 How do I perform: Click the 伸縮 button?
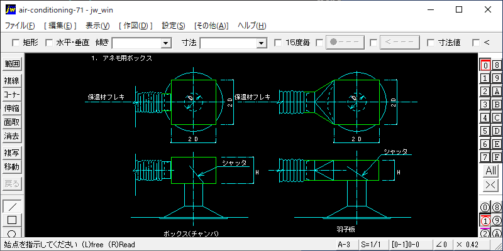tap(12, 109)
